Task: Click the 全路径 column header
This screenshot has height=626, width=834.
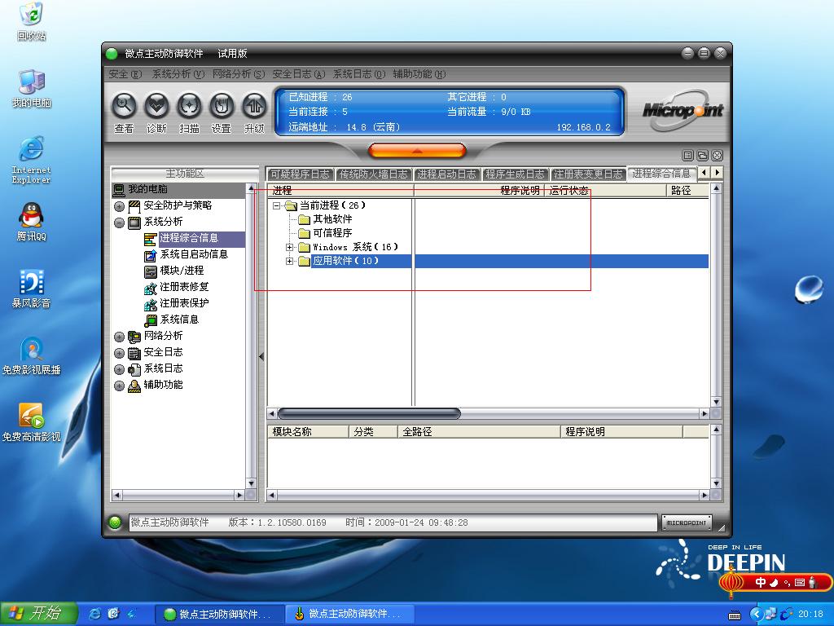Action: [x=479, y=432]
